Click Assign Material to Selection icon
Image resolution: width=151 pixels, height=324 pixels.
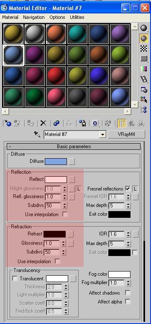click(x=31, y=123)
